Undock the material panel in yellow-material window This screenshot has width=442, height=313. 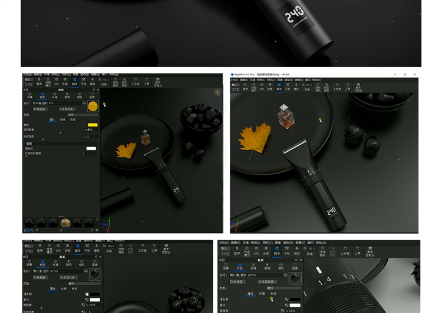coord(94,90)
